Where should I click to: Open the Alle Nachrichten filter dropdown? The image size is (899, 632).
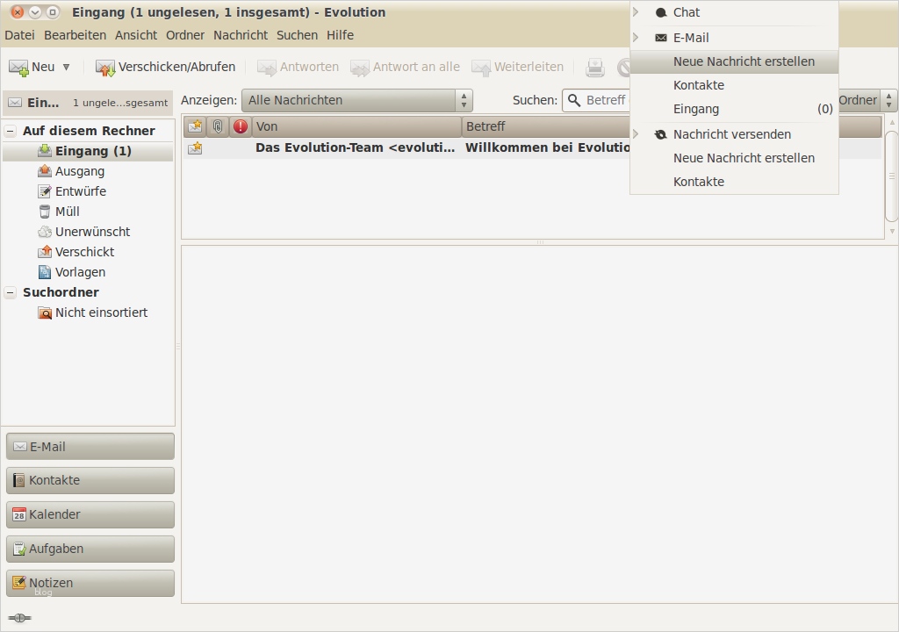point(356,100)
